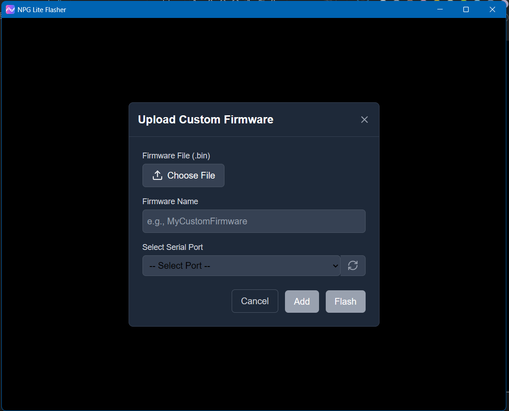Click the NPG Lite Flasher title text
Viewport: 509px width, 411px height.
pos(42,9)
